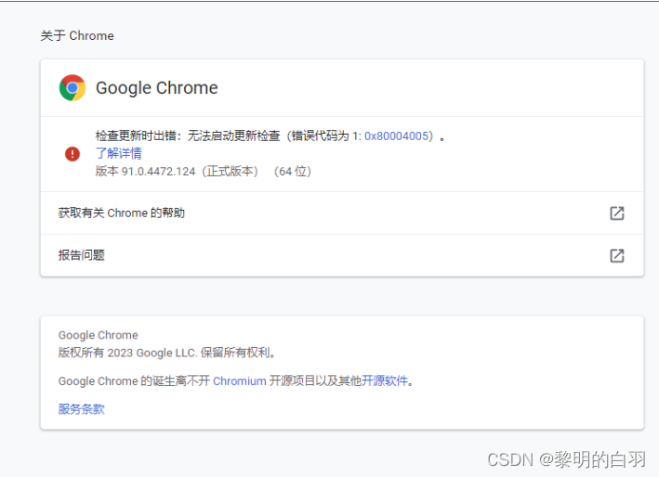Open external link icon for 报告问题

click(x=616, y=255)
